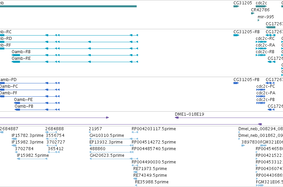Click the IP15982.5prime EST label

click(x=33, y=155)
